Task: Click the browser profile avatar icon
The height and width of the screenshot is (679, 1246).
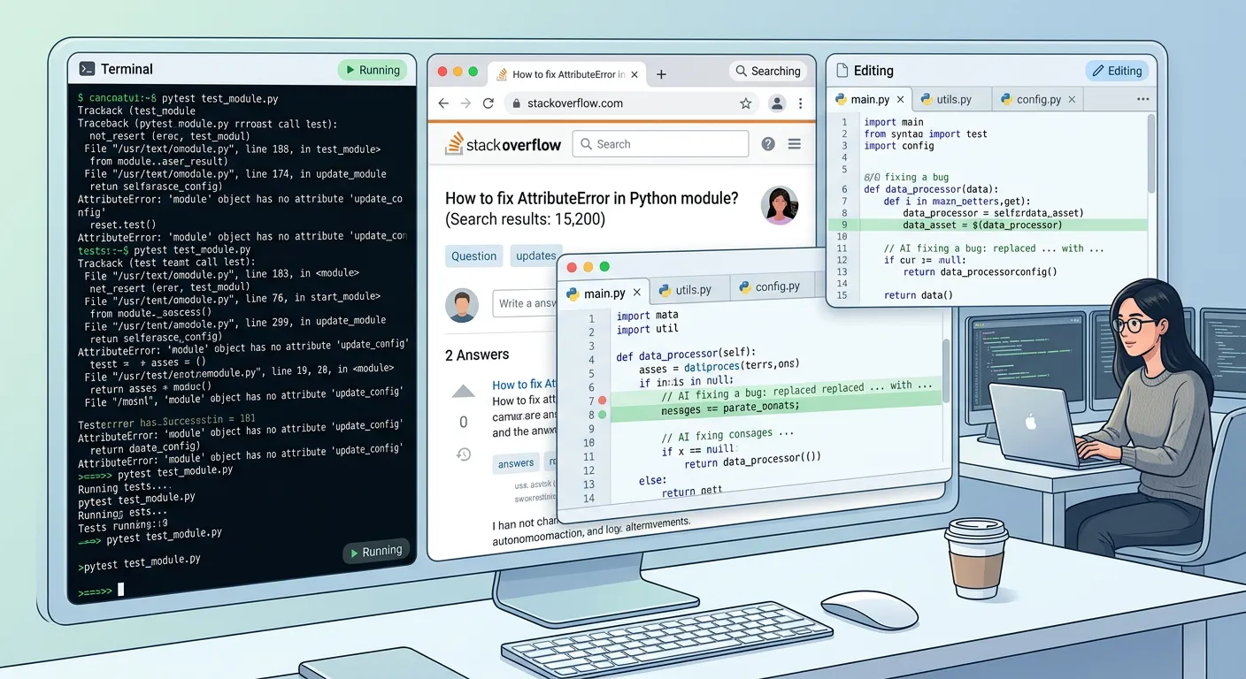Action: coord(777,103)
